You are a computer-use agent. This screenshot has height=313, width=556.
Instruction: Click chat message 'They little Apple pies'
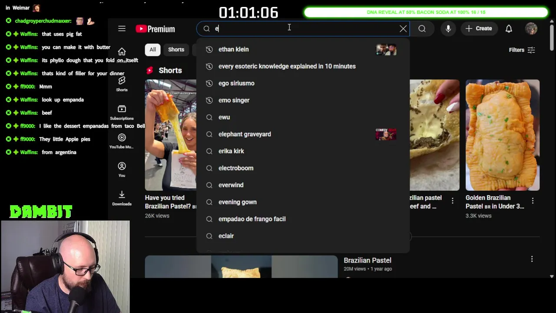pos(65,139)
